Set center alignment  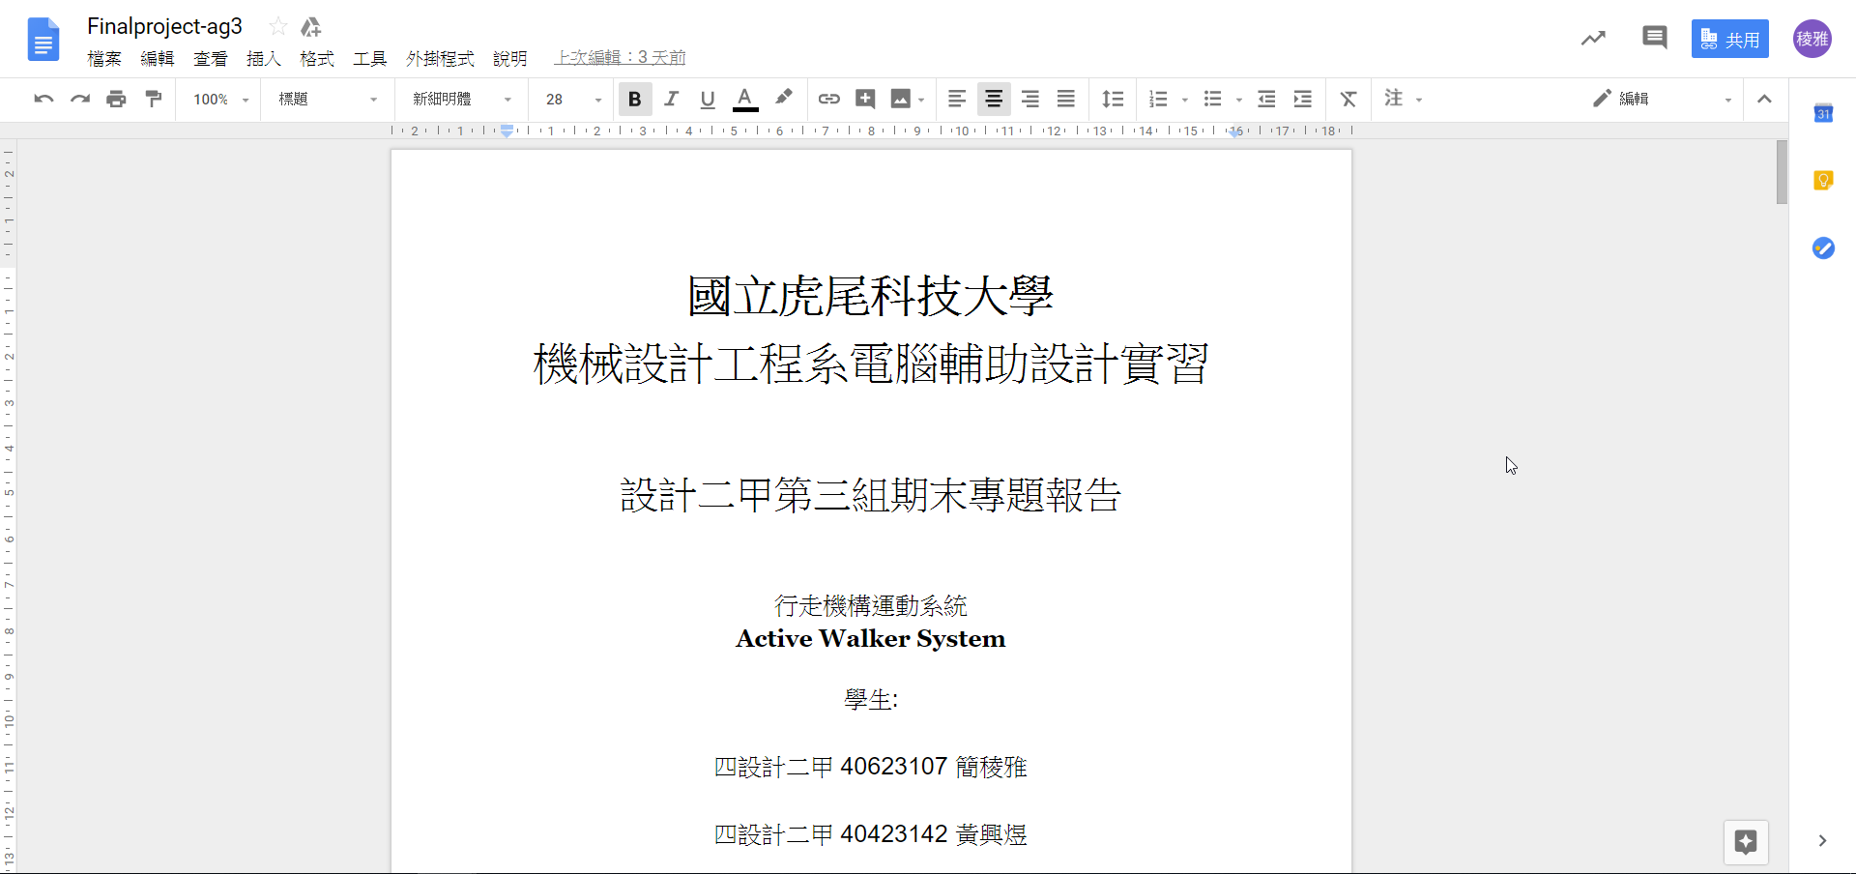(x=994, y=99)
